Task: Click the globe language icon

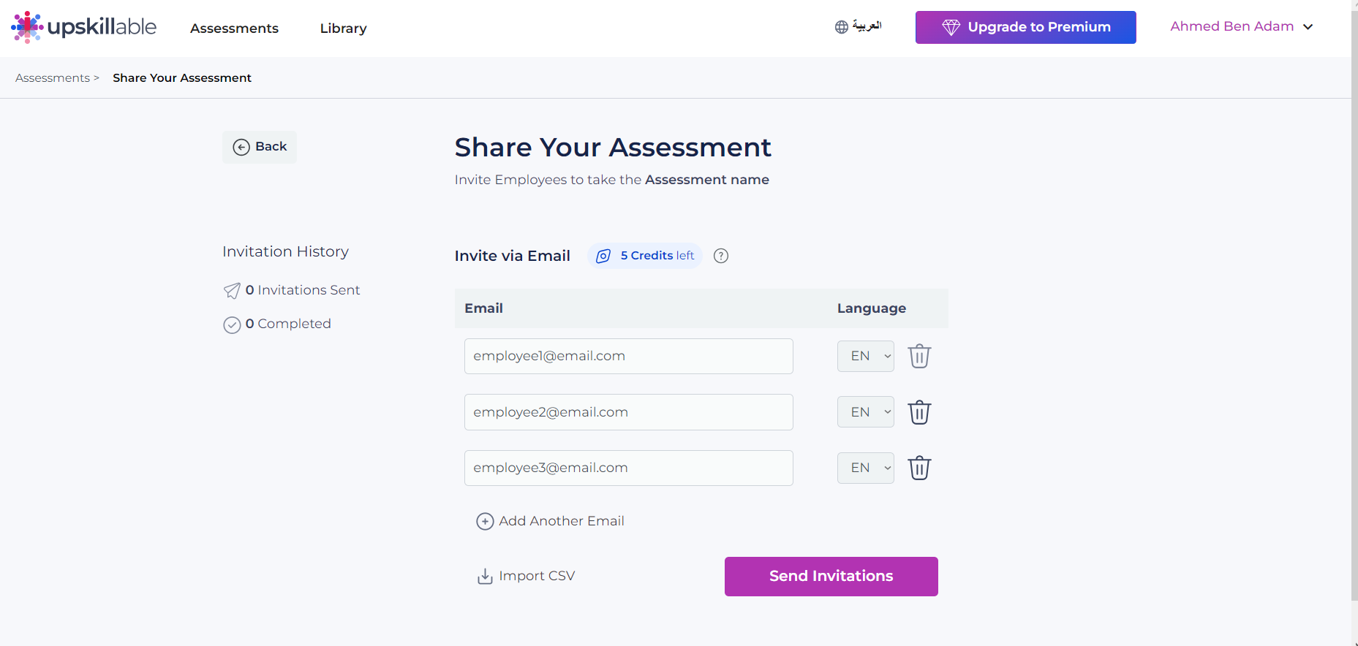Action: 842,27
